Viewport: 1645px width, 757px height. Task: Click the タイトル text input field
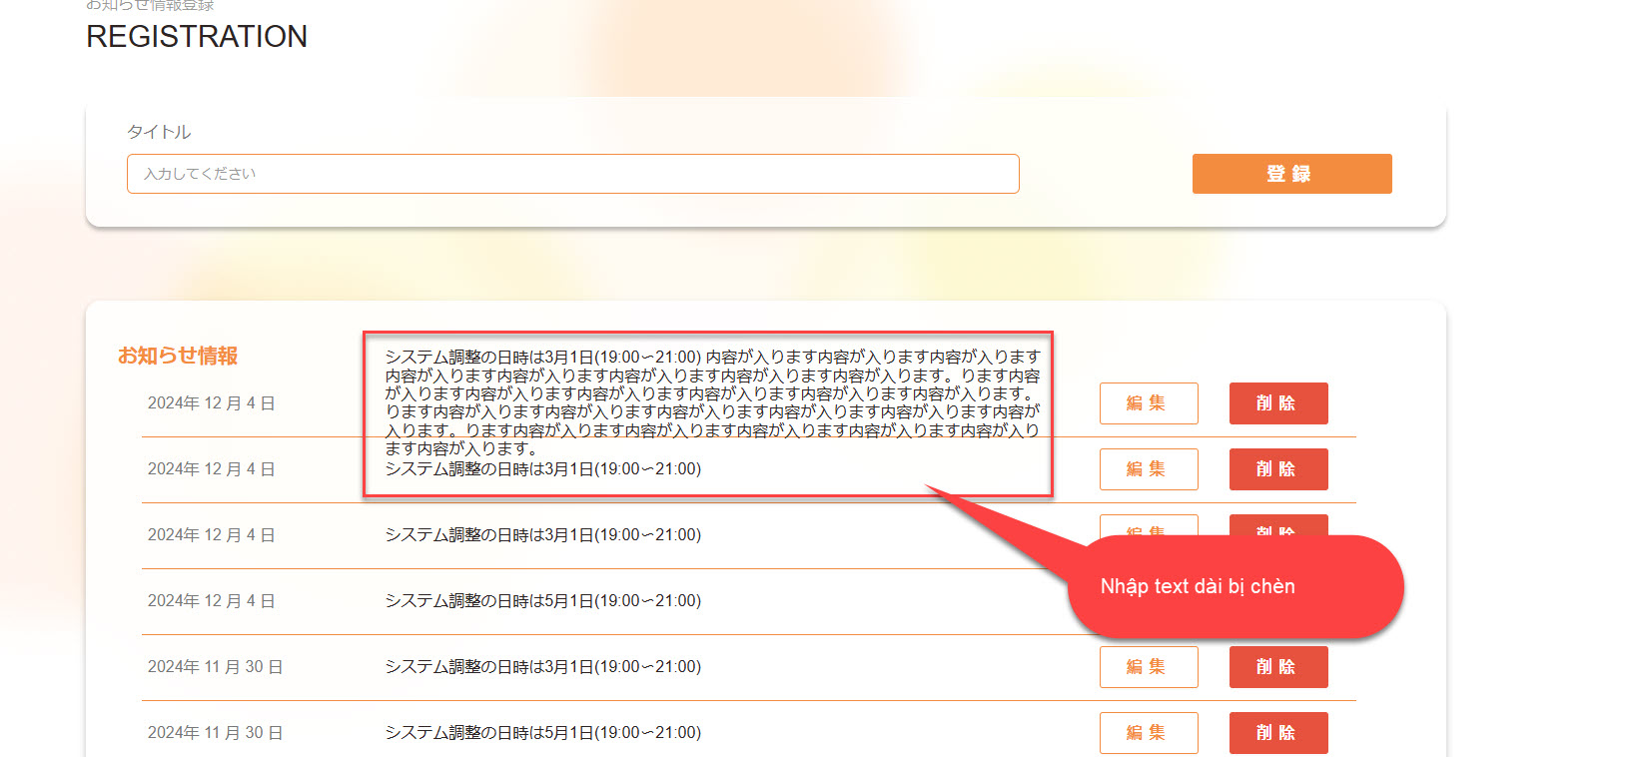tap(572, 174)
